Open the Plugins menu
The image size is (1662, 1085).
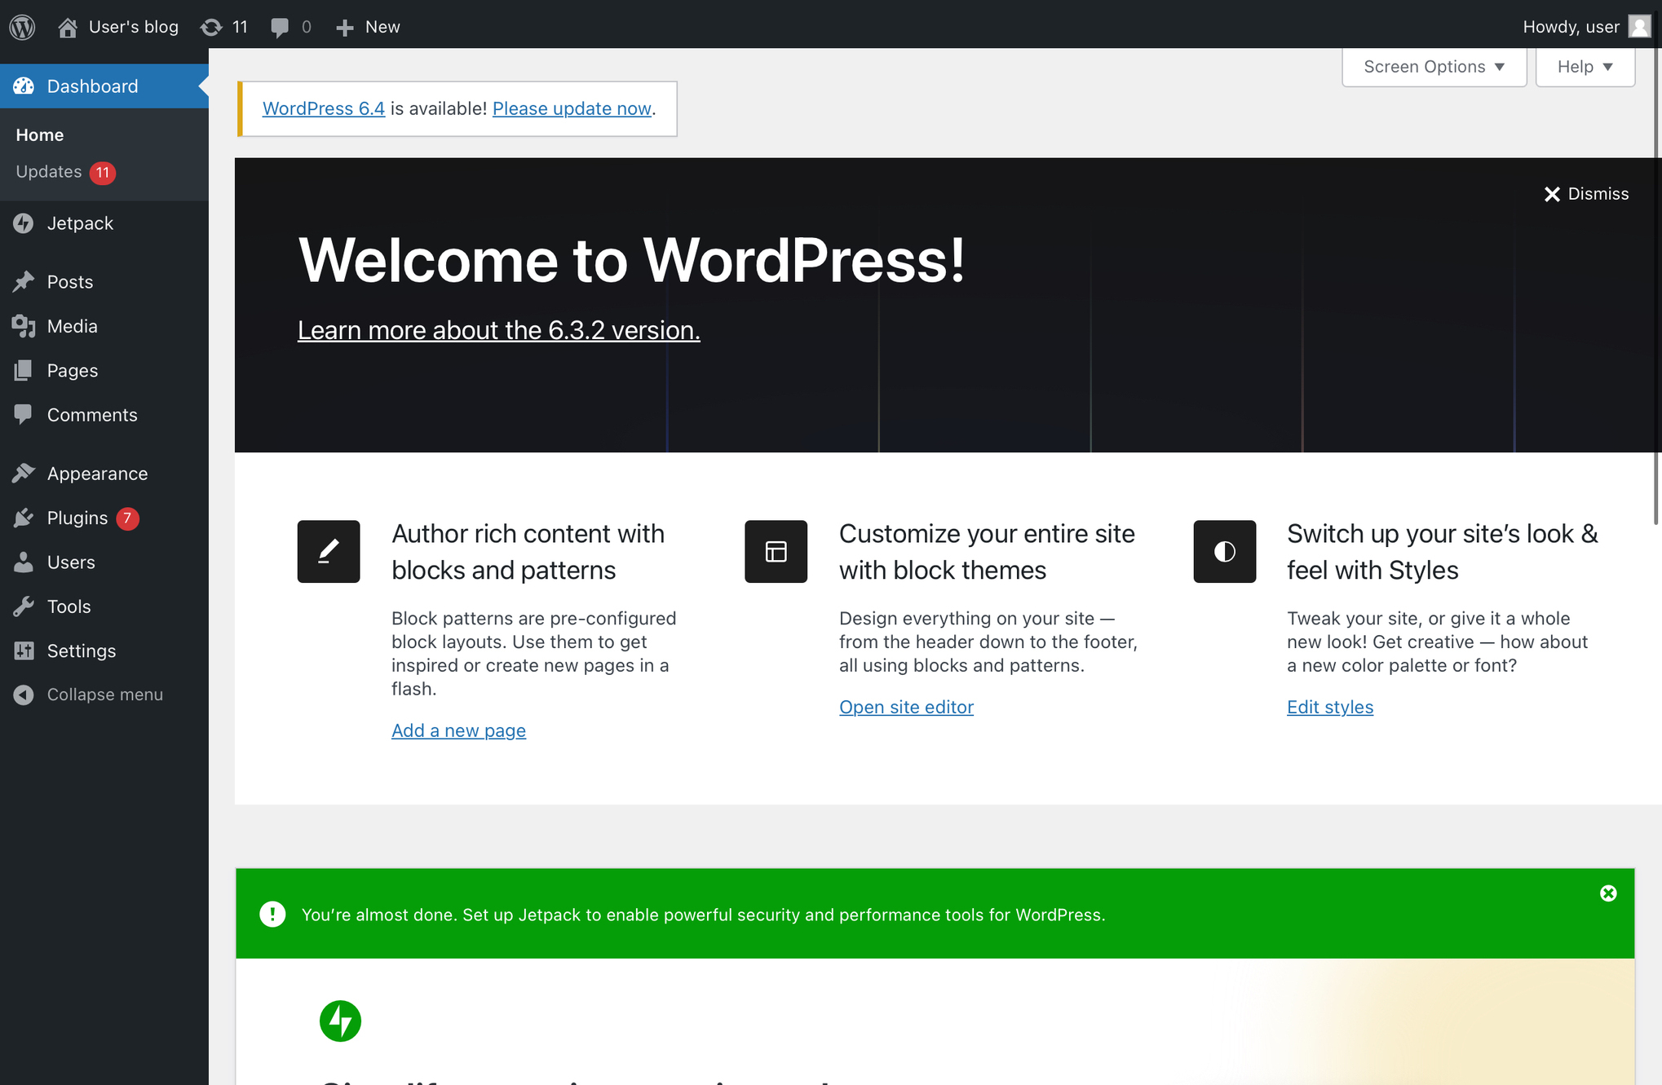click(x=104, y=518)
